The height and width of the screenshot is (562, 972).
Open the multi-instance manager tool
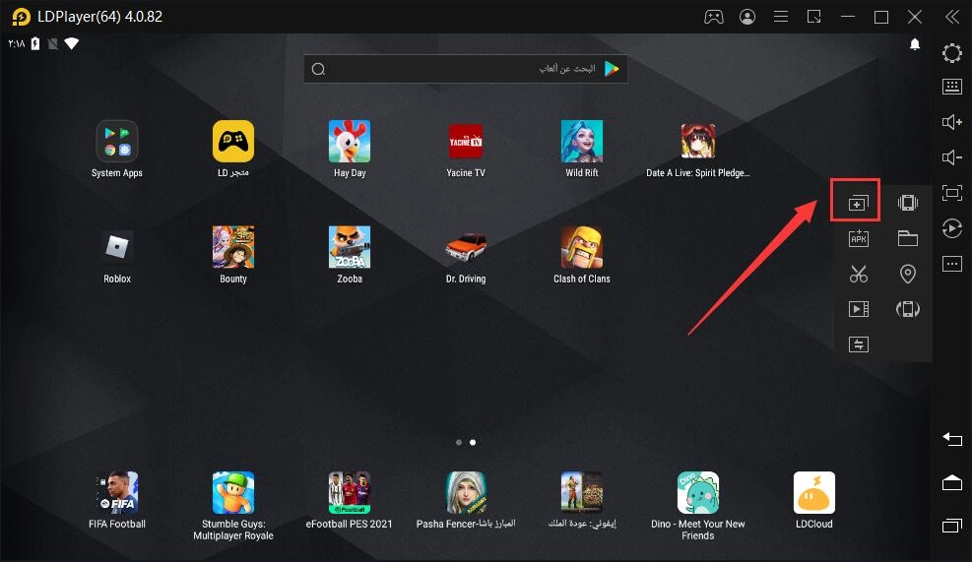(x=859, y=203)
